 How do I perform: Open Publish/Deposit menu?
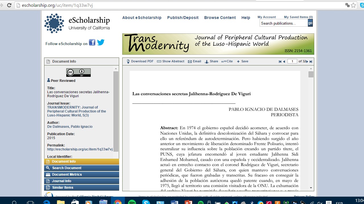[x=183, y=18]
